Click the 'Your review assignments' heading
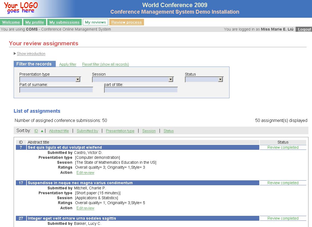Screen dimensions: 312x227 click(44, 43)
